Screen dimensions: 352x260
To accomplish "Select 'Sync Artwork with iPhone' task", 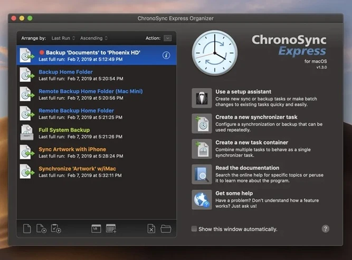I will pos(72,149).
